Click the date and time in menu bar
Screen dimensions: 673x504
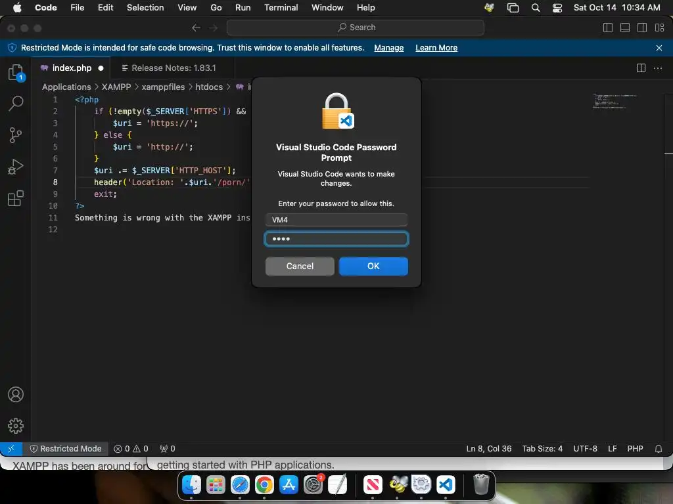point(616,8)
